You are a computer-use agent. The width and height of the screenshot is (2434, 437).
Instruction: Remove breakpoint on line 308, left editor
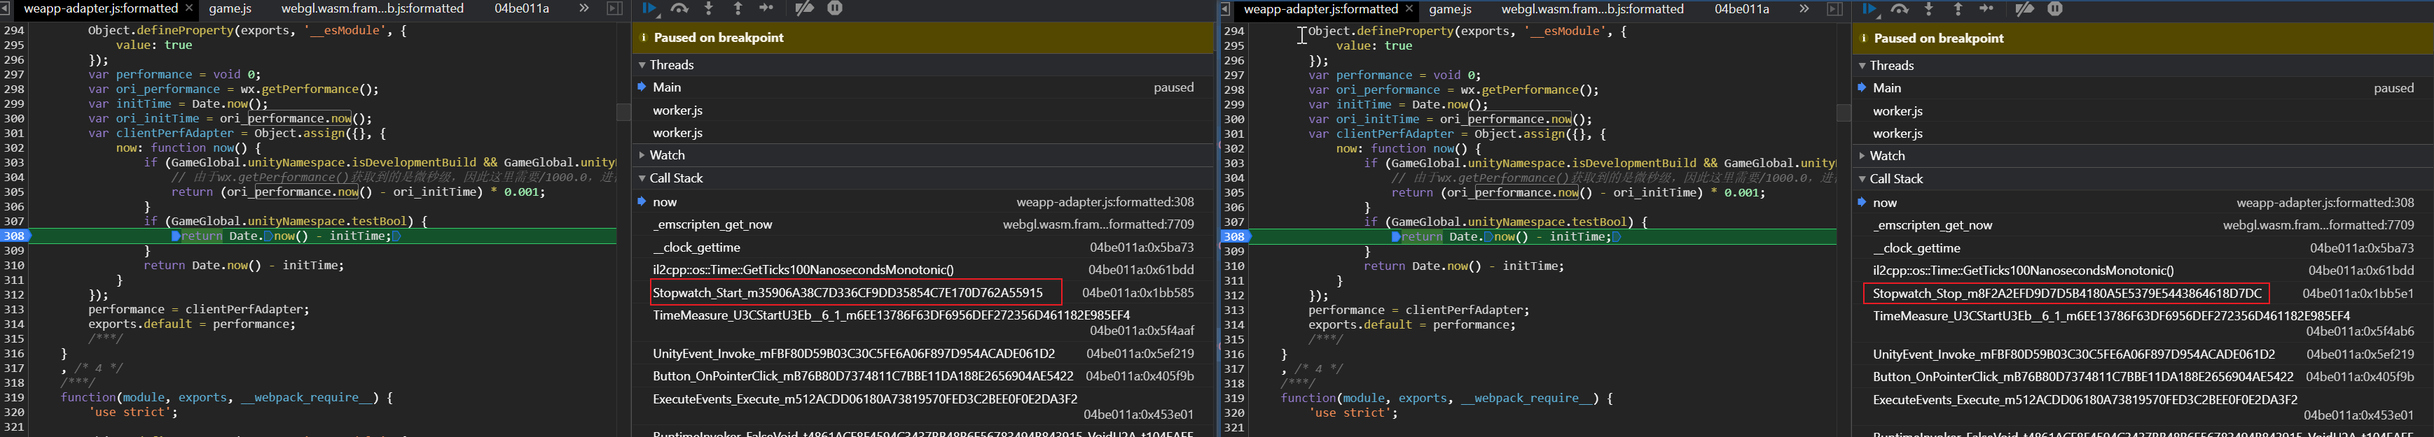[15, 236]
